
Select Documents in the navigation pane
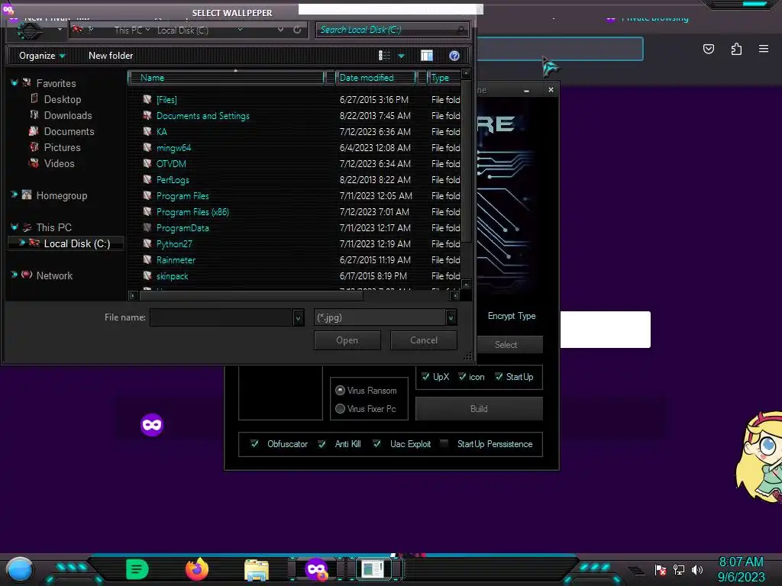coord(69,131)
